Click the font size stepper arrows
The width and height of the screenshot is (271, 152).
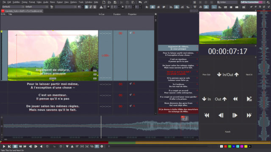tap(83, 7)
